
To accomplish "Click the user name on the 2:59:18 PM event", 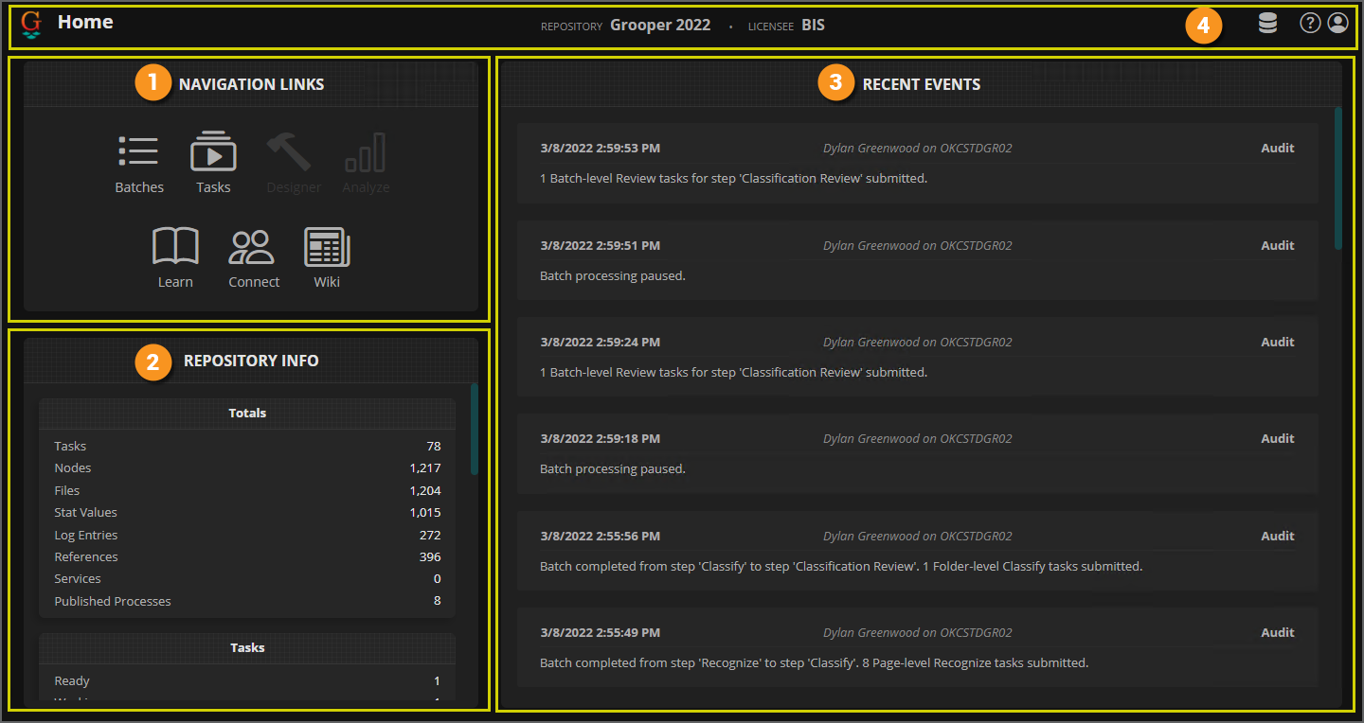I will 917,439.
